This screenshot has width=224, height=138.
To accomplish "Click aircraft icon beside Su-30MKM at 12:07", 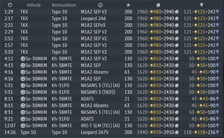I will click(23, 125).
